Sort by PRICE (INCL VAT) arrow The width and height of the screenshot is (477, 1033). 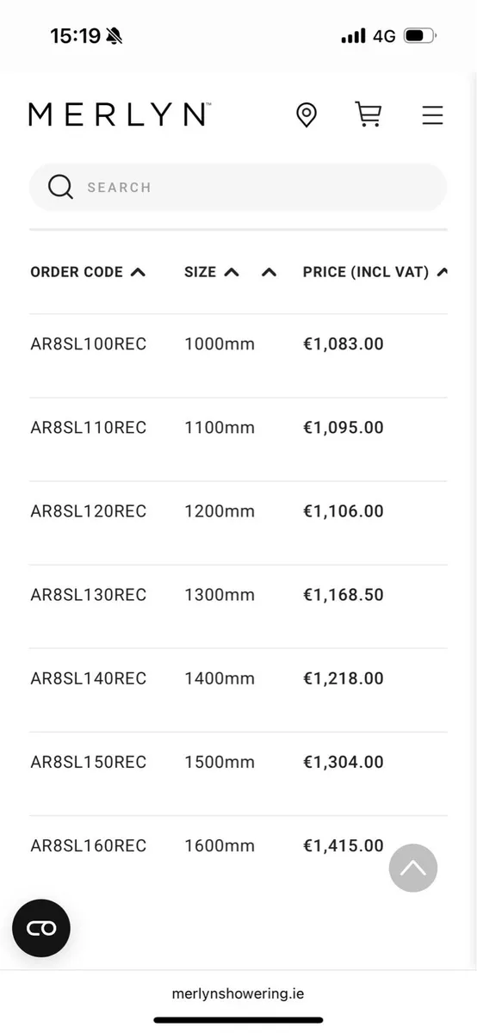[443, 272]
